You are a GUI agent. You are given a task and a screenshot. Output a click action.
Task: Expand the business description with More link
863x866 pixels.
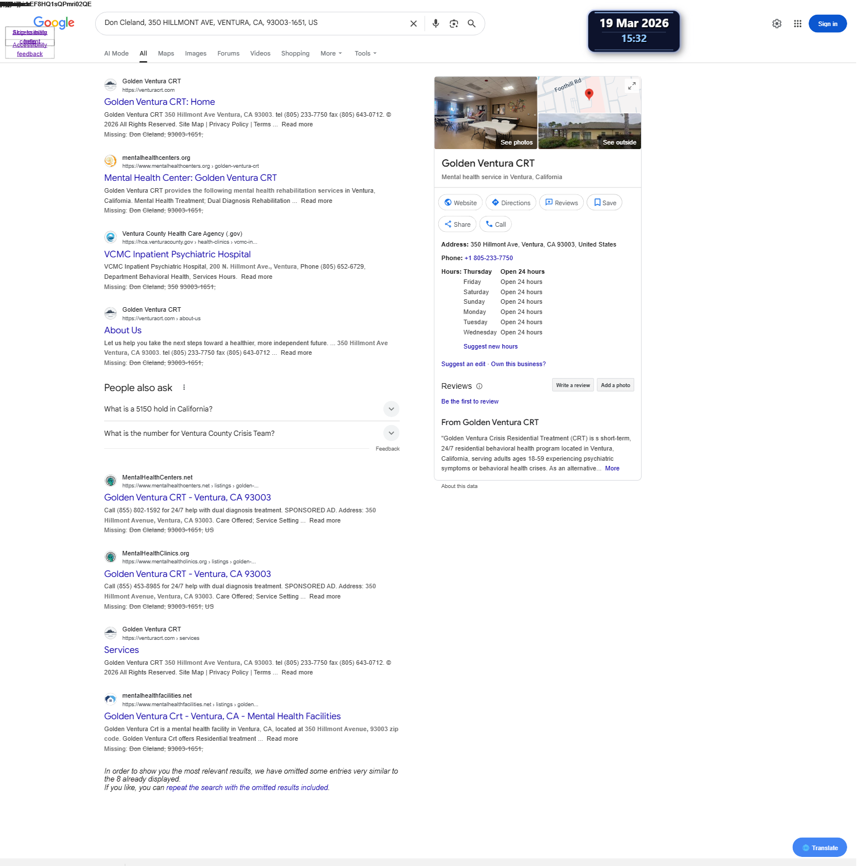click(x=612, y=469)
